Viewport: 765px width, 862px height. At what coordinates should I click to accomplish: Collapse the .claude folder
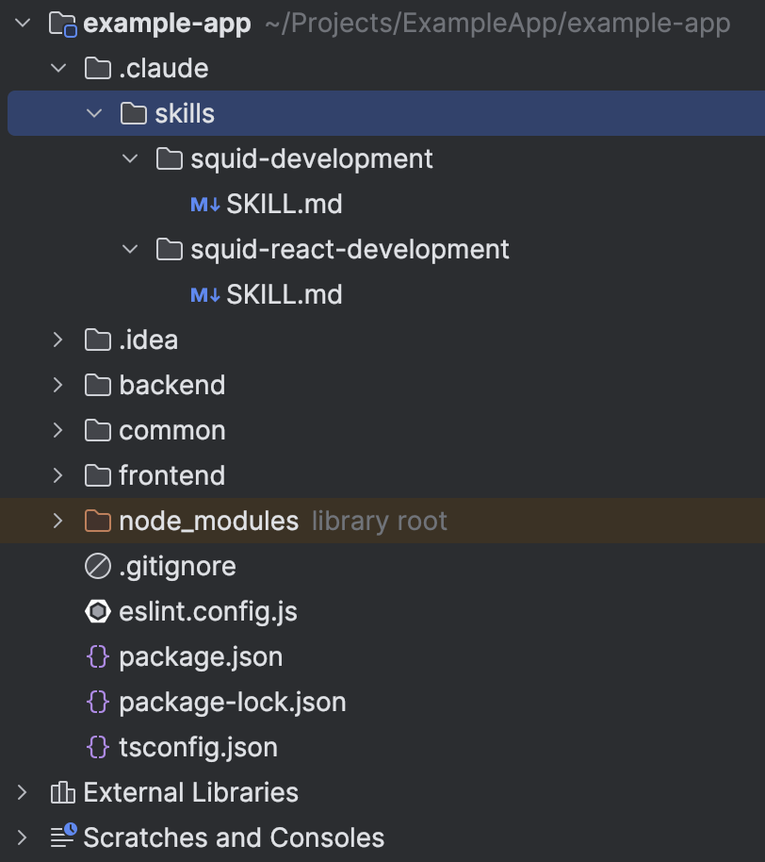click(58, 69)
